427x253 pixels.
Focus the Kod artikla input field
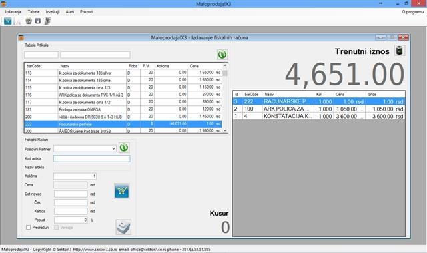92,158
